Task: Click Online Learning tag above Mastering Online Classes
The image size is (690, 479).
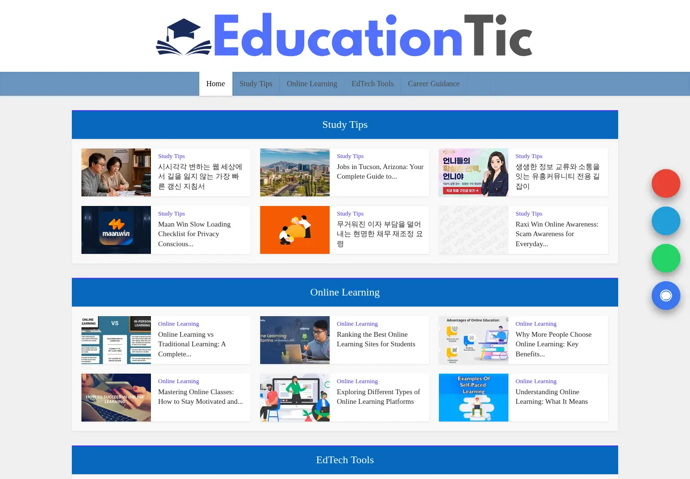Action: tap(179, 381)
